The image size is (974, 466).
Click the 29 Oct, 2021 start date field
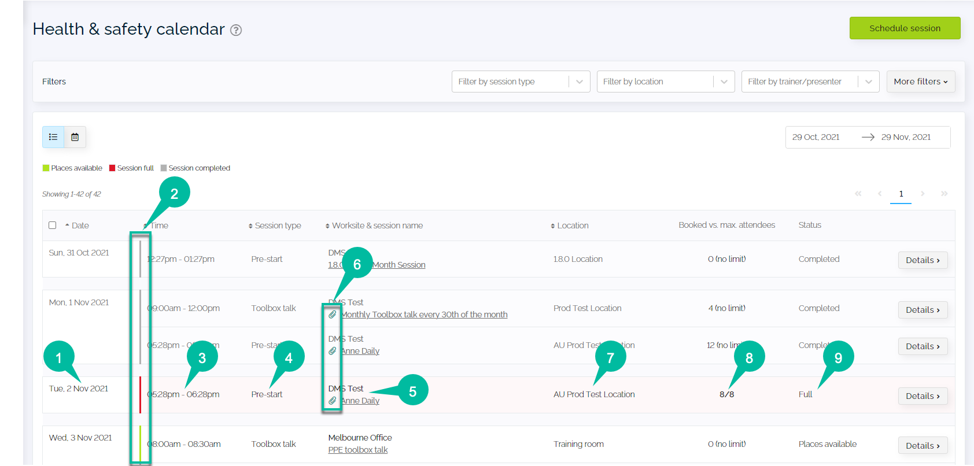pyautogui.click(x=816, y=137)
